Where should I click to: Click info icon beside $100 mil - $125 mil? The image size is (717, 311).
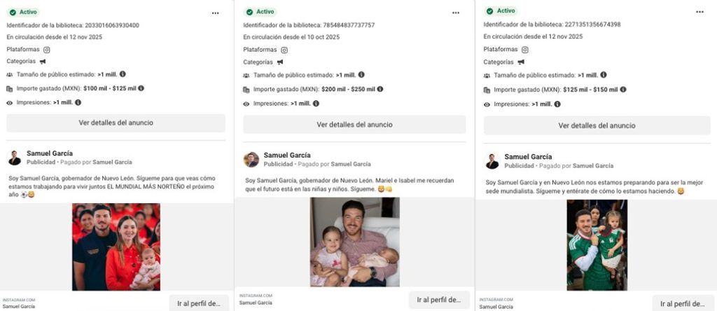point(141,88)
